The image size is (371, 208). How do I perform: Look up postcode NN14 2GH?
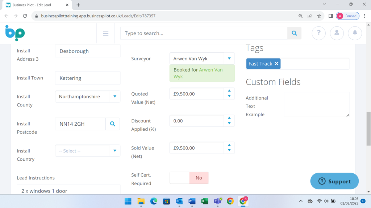[113, 124]
